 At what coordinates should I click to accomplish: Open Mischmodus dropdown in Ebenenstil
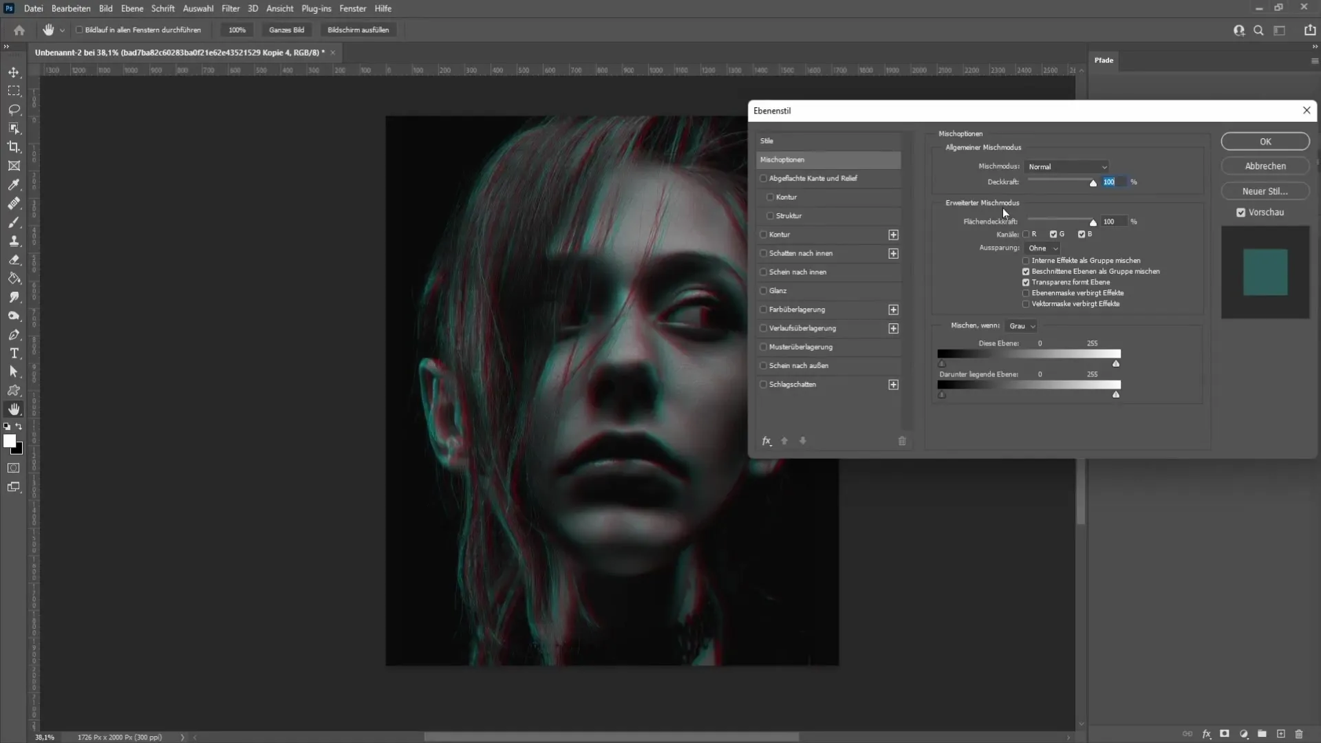point(1066,166)
